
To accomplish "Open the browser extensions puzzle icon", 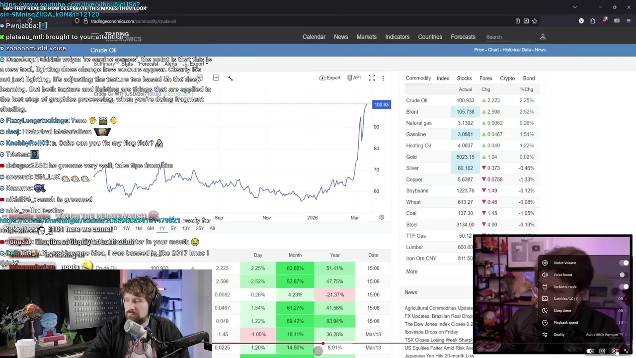I will pyautogui.click(x=593, y=21).
